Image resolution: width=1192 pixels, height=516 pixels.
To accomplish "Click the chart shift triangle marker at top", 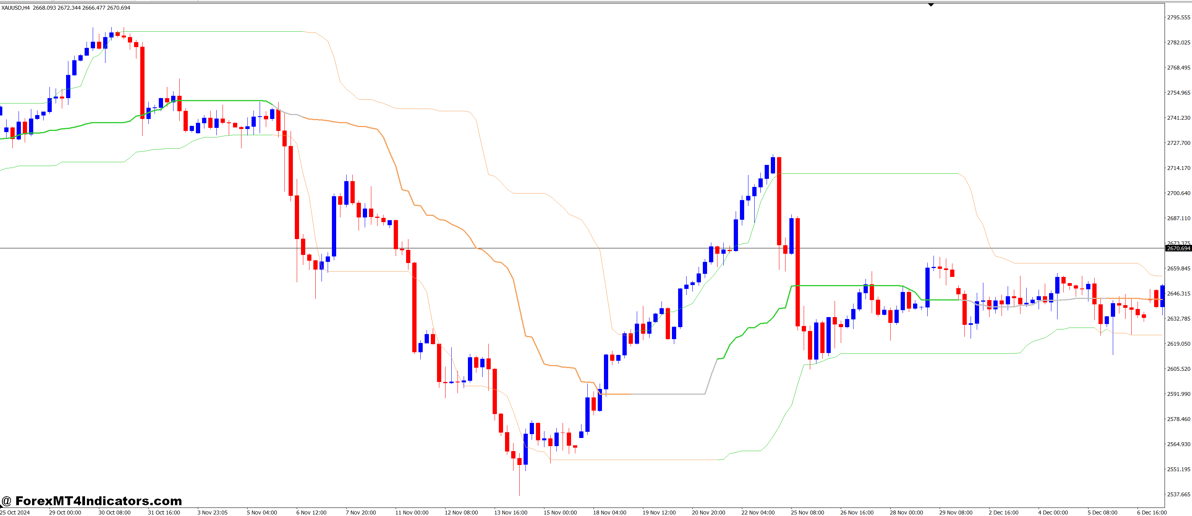I will coord(930,5).
